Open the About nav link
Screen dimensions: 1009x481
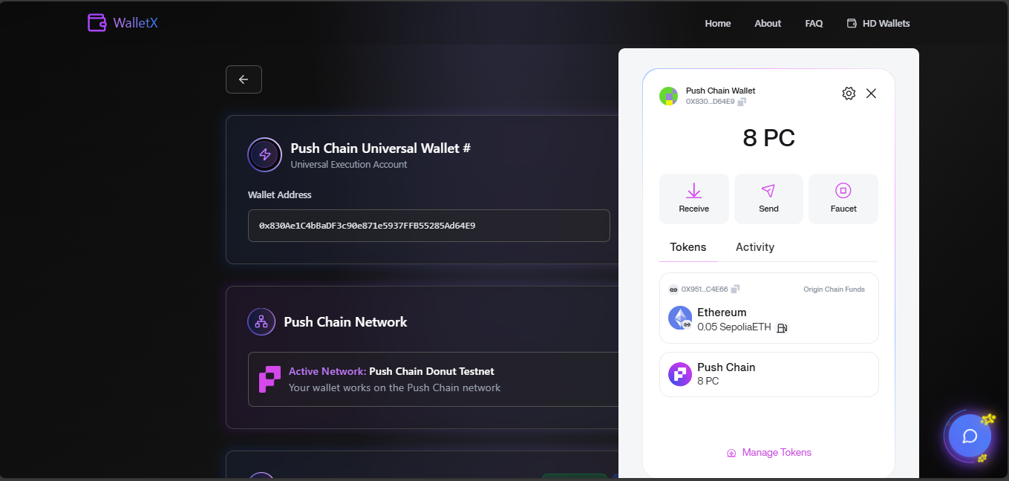768,24
